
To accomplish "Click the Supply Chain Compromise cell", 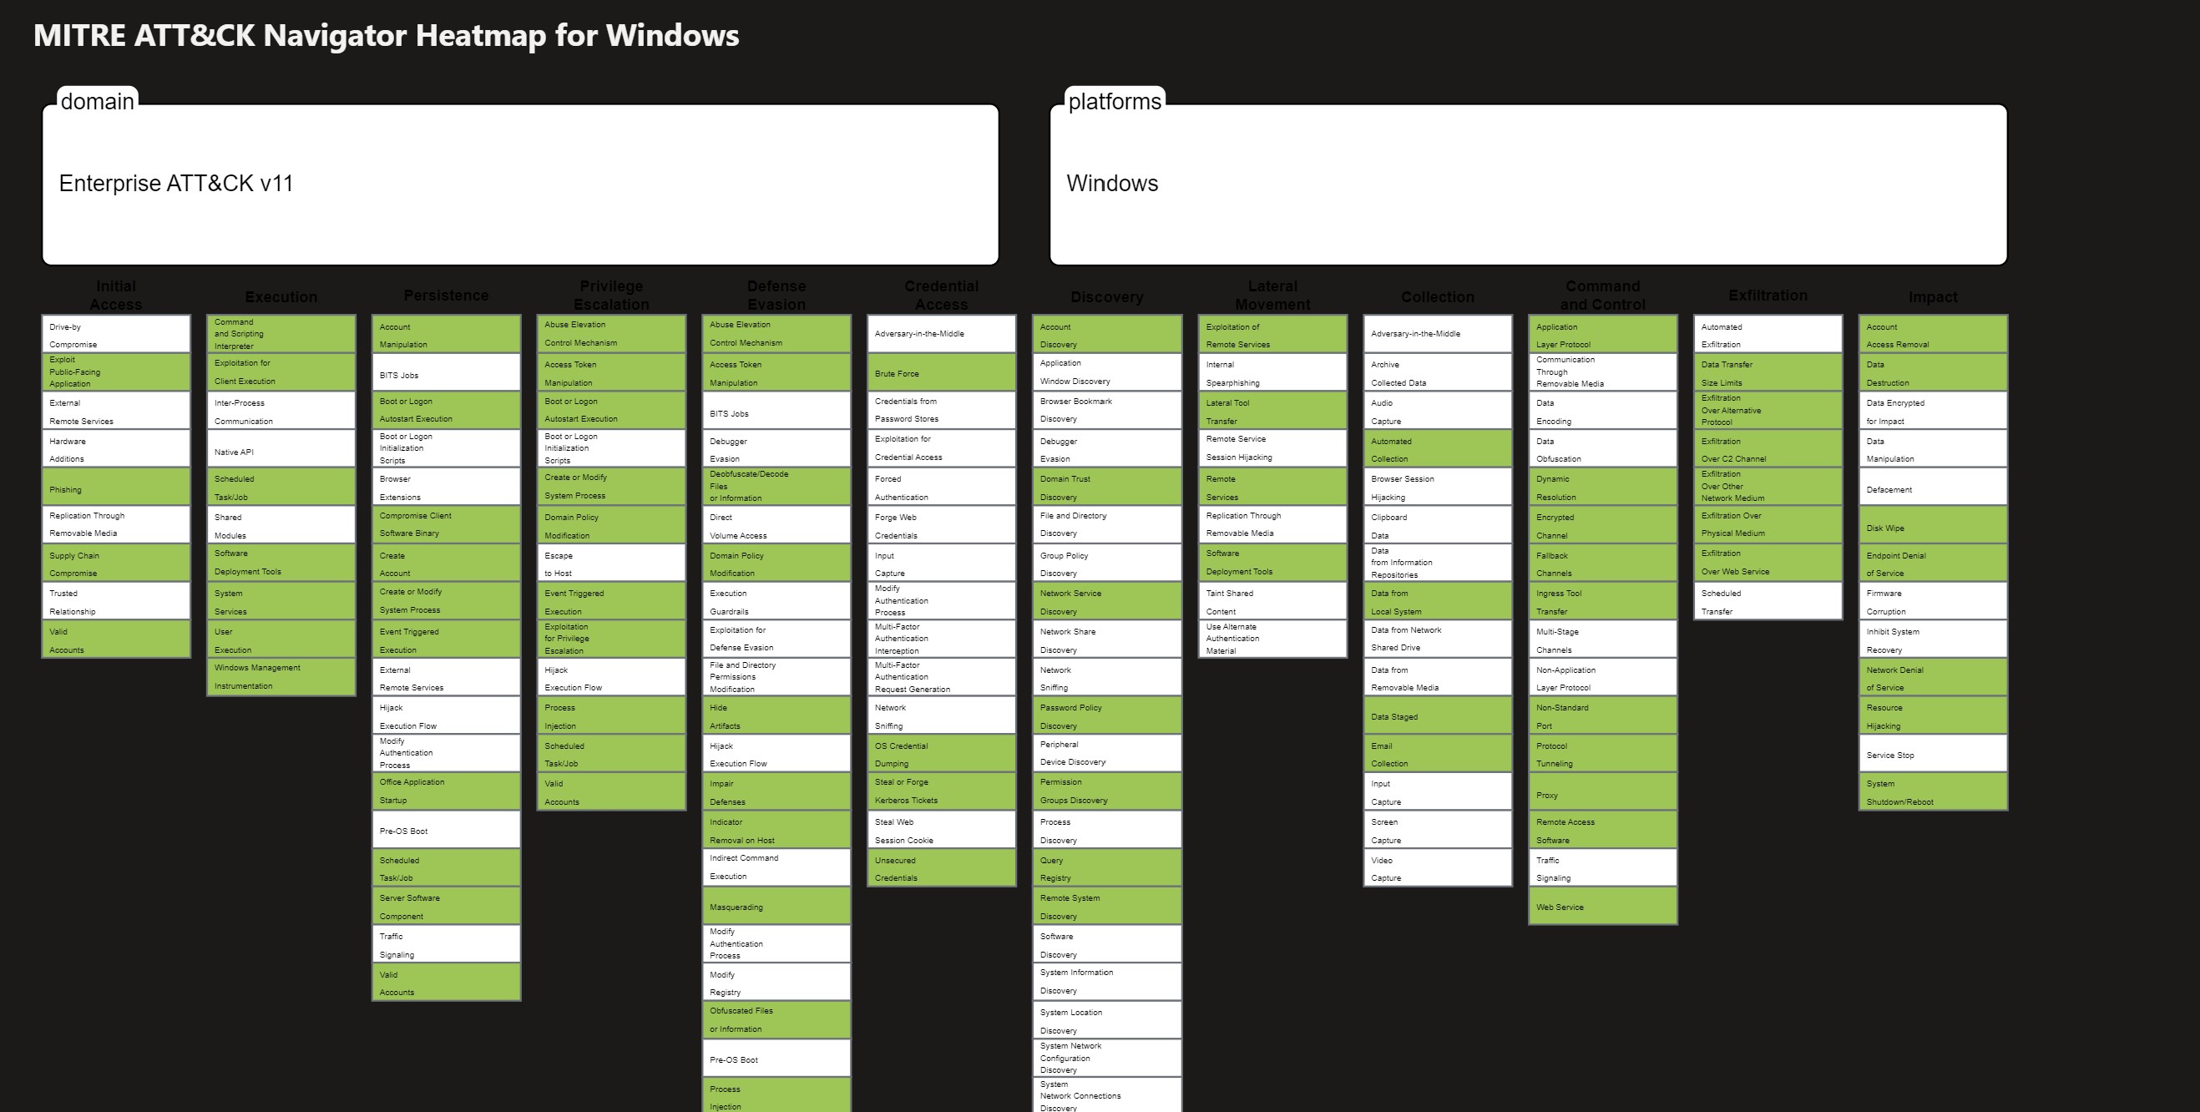I will click(x=116, y=563).
